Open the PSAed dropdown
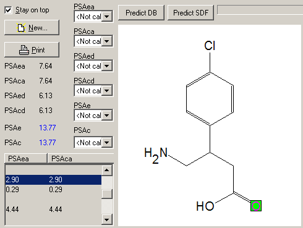 tap(107, 65)
